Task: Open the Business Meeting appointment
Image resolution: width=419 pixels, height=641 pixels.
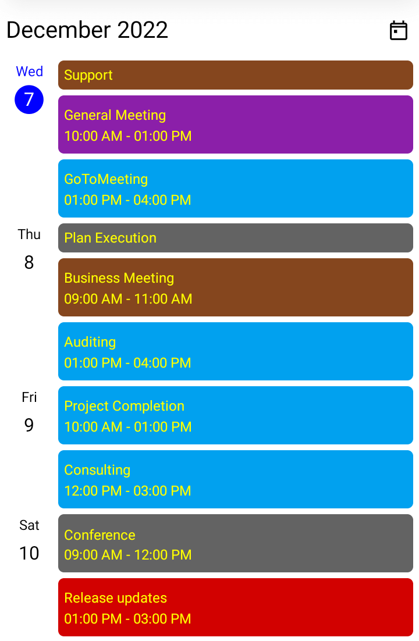Action: (x=235, y=287)
